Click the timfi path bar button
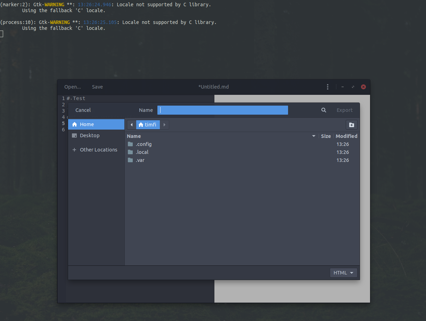Viewport: 426px width, 321px height. tap(148, 125)
